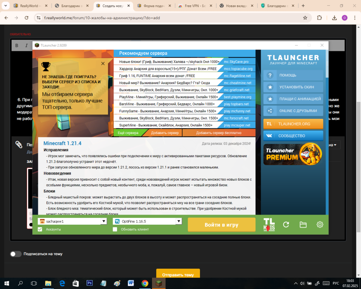Image resolution: width=361 pixels, height=289 pixels.
Task: Open VK Сообщество button
Action: point(293,136)
